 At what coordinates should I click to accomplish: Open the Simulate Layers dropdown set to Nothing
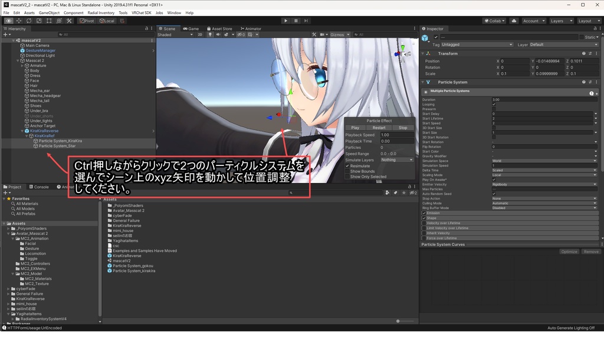coord(396,160)
